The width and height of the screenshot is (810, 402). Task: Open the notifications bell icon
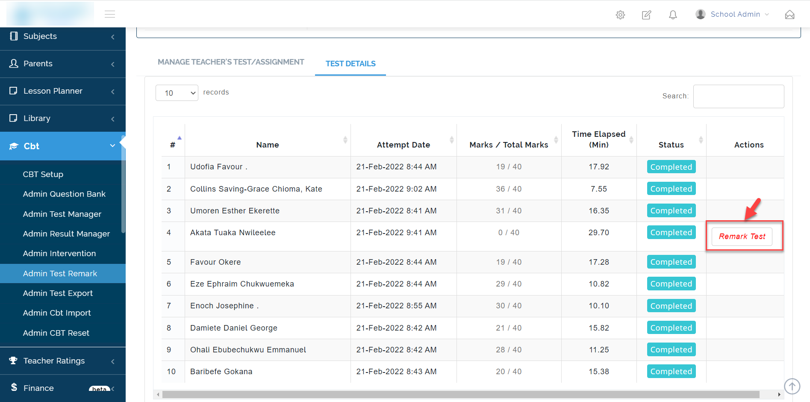coord(673,15)
